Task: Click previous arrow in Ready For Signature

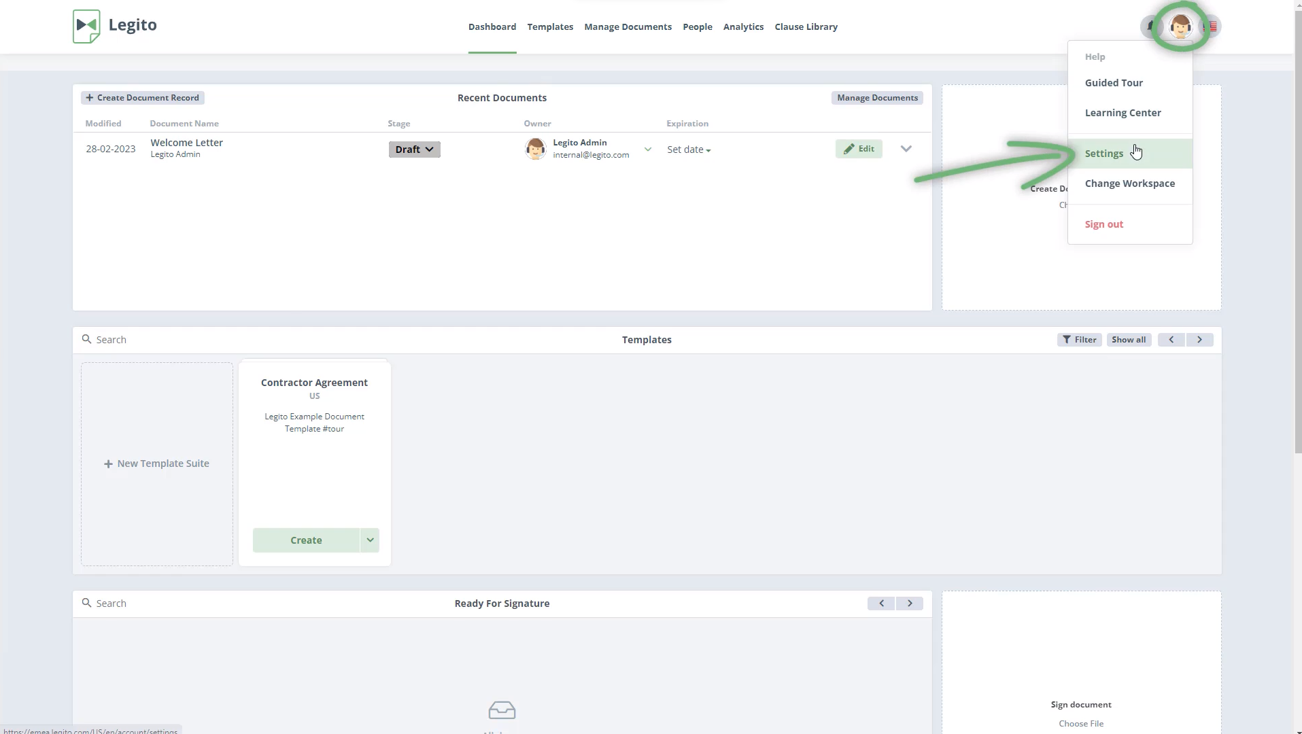Action: [x=881, y=604]
